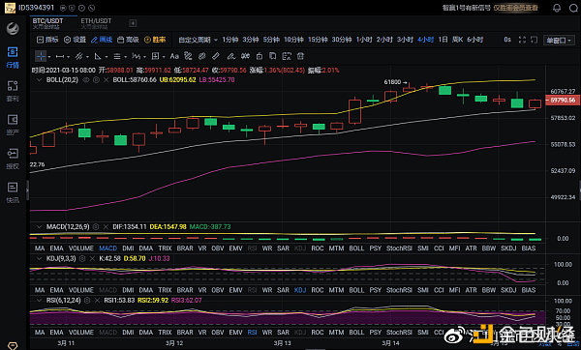This screenshot has height=350, width=581.
Task: Click the lock drawings icon in drawing toolbar
Action: tap(260, 56)
